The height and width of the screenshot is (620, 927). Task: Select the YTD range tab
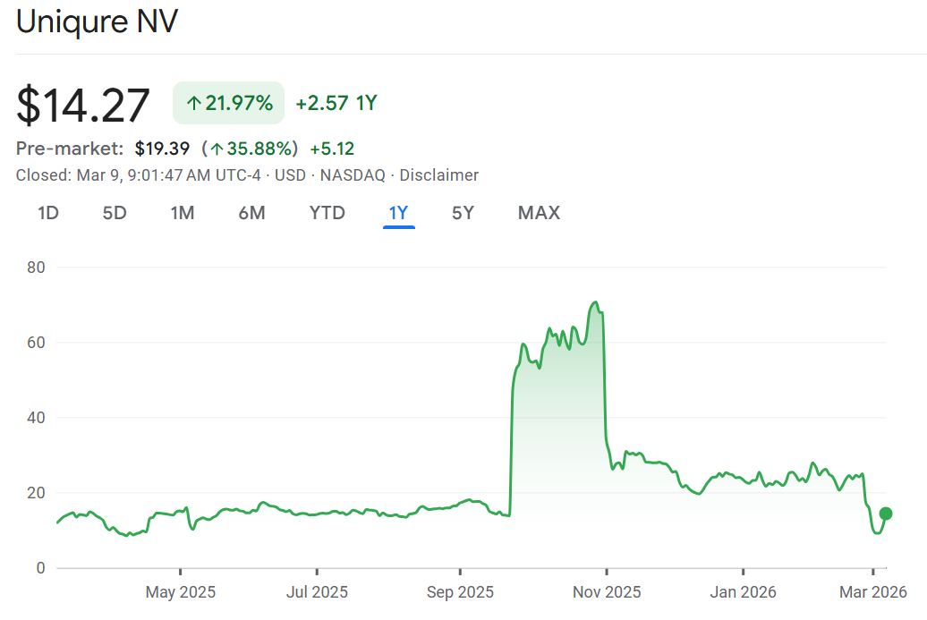pyautogui.click(x=327, y=213)
